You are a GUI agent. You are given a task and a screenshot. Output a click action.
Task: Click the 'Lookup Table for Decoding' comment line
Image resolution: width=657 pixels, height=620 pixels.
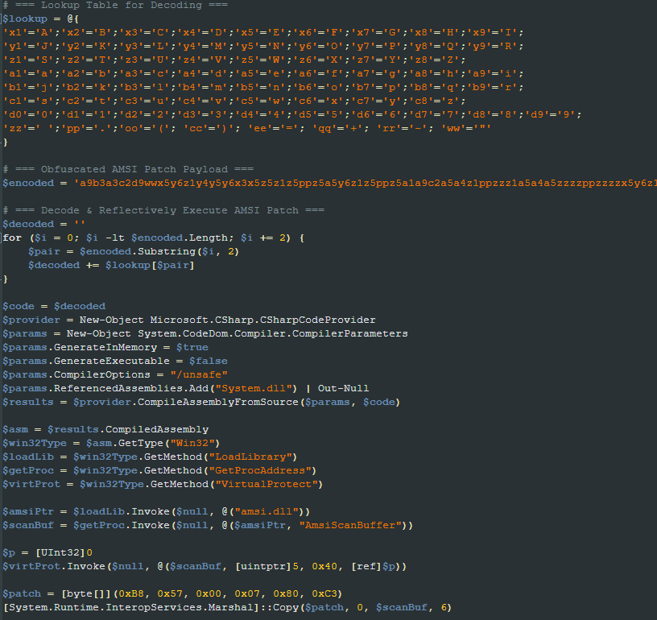pyautogui.click(x=115, y=5)
